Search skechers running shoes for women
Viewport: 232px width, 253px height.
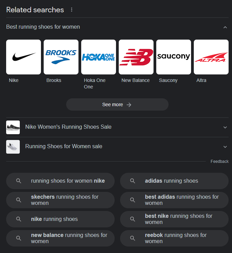tap(60, 200)
